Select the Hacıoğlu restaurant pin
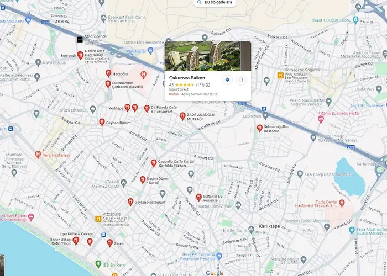387x276 pixels. pos(108,73)
